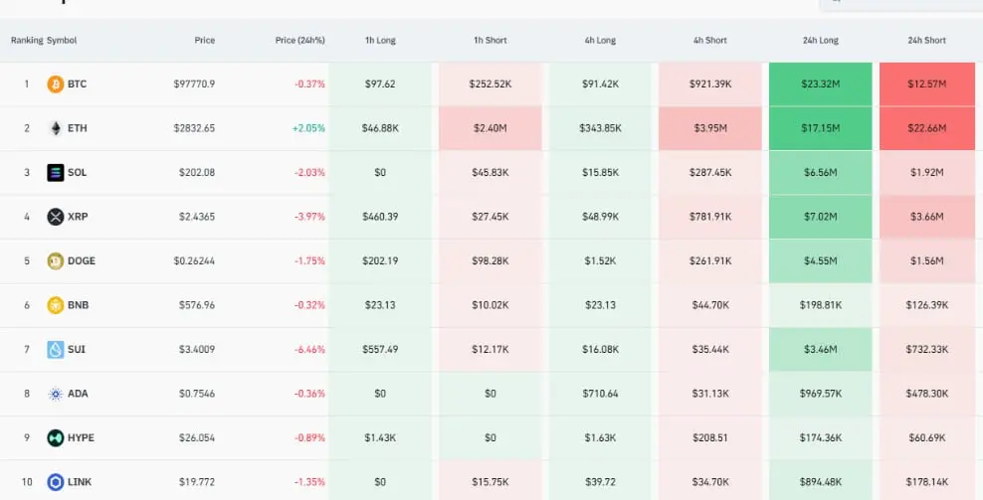983x500 pixels.
Task: Sort by the 24h Long column header
Action: point(819,41)
